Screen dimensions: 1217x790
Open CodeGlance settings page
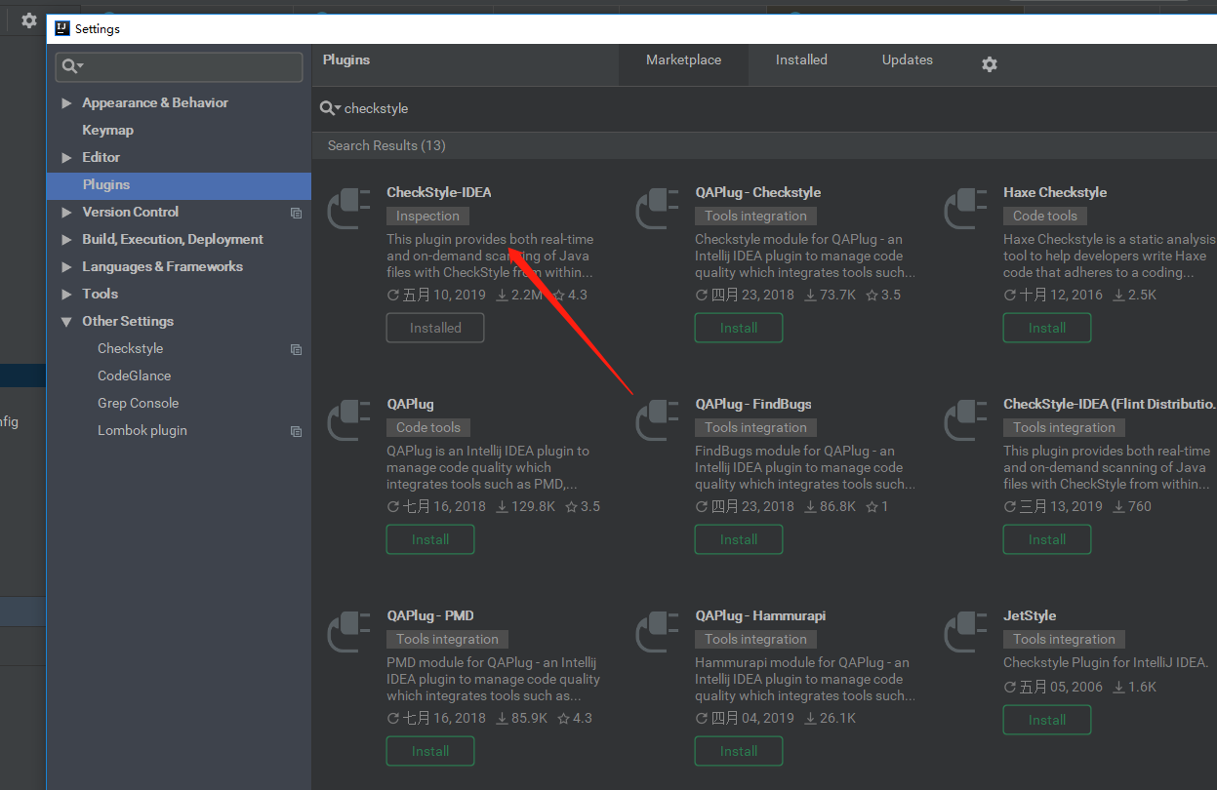coord(134,376)
